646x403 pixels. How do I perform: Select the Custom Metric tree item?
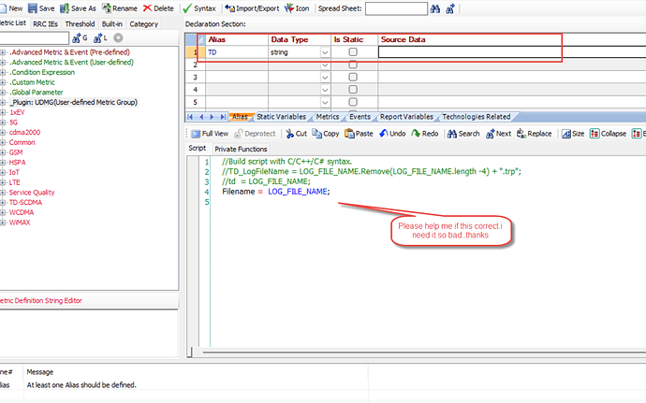click(33, 82)
